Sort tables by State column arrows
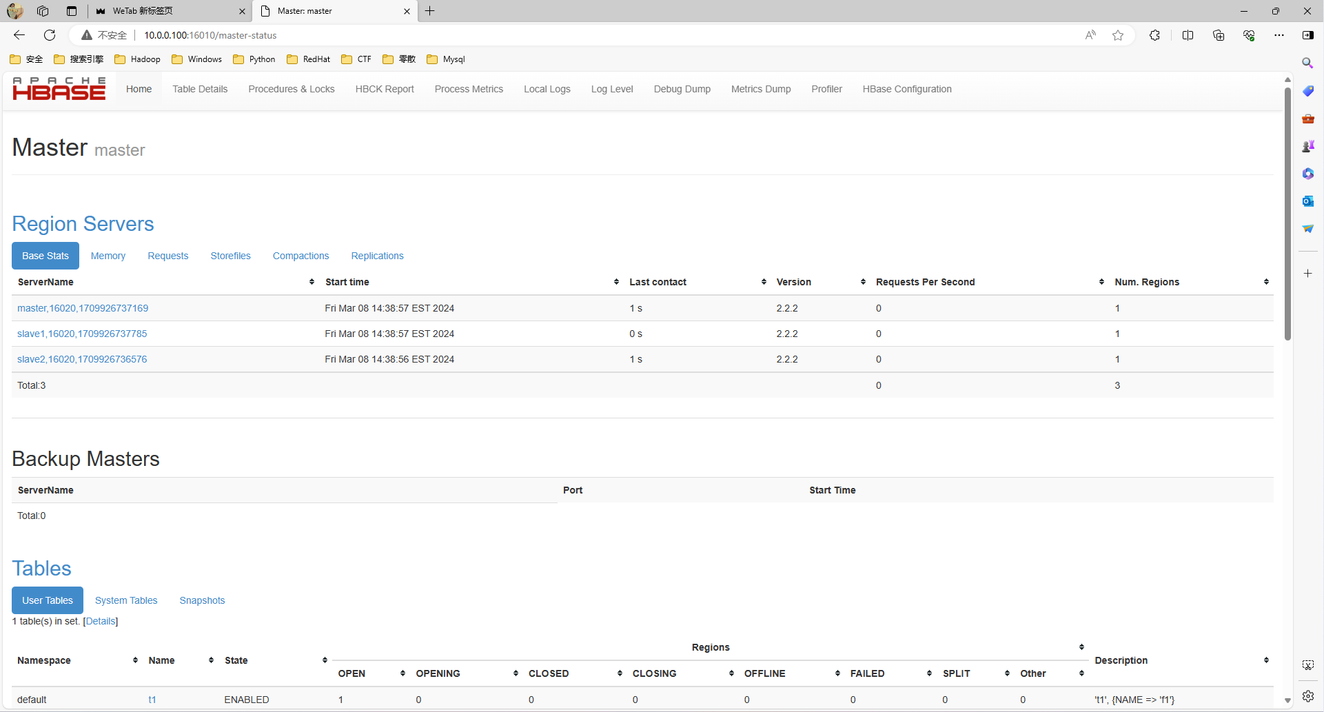Screen dimensions: 1324x712 (x=325, y=660)
